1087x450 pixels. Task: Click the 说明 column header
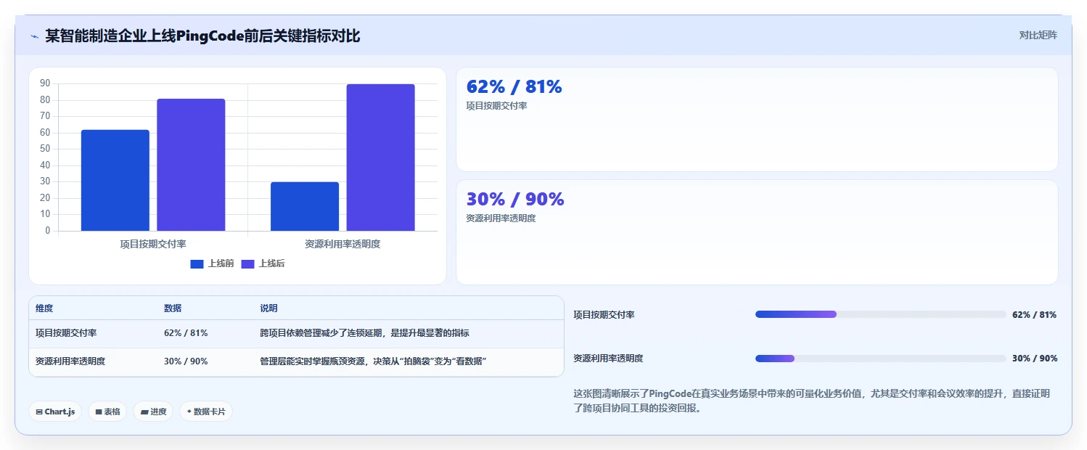(268, 308)
